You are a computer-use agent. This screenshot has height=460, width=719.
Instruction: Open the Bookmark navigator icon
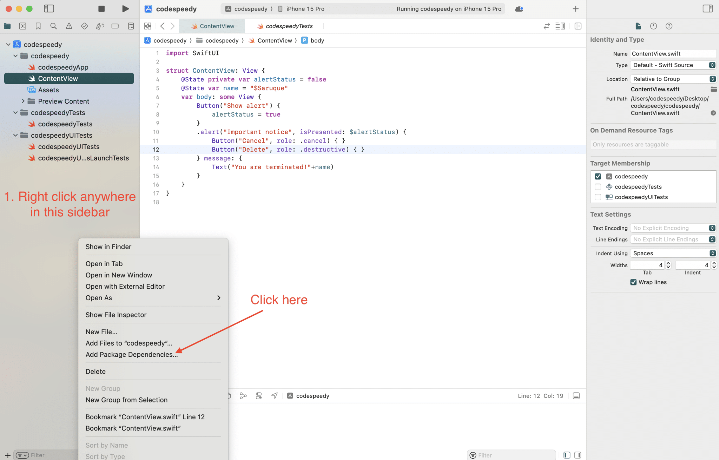[38, 26]
